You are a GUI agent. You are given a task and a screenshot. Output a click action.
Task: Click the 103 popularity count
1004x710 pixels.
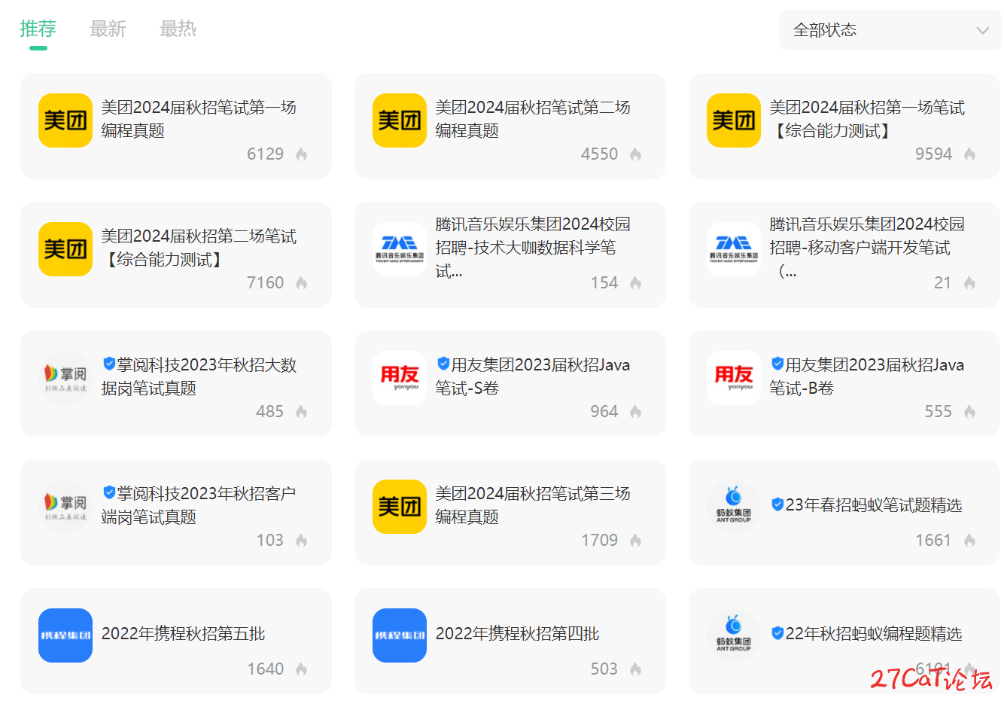(x=270, y=541)
